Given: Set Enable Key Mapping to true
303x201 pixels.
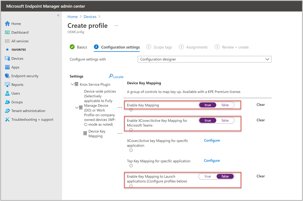Looking at the screenshot, I should 208,105.
